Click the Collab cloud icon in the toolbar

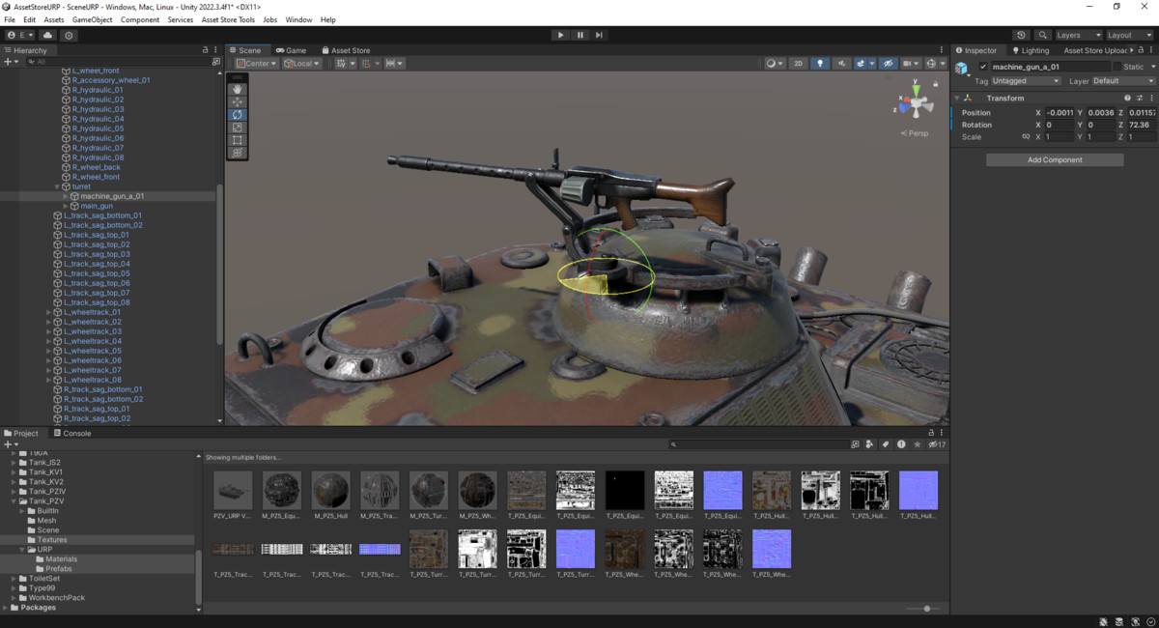[x=47, y=34]
